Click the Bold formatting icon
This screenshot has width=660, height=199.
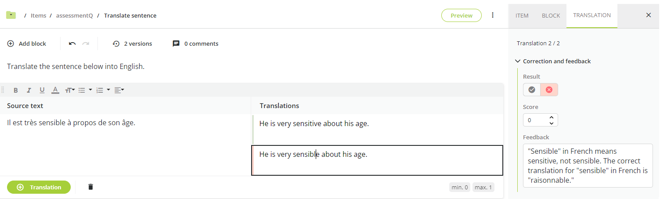coord(16,90)
